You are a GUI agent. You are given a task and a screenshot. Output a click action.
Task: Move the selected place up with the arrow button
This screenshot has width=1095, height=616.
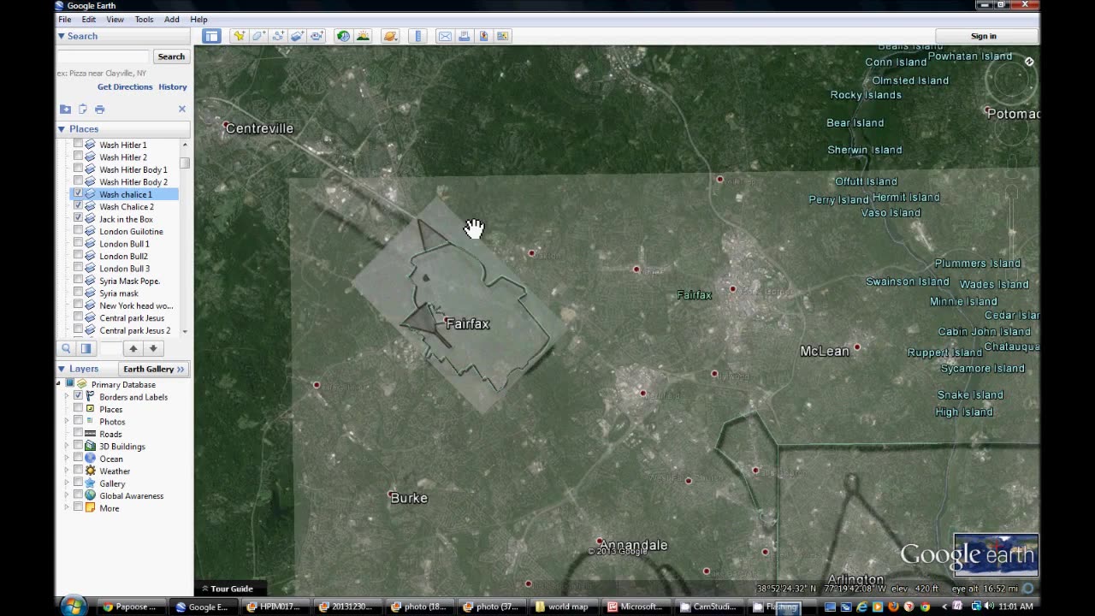coord(133,348)
